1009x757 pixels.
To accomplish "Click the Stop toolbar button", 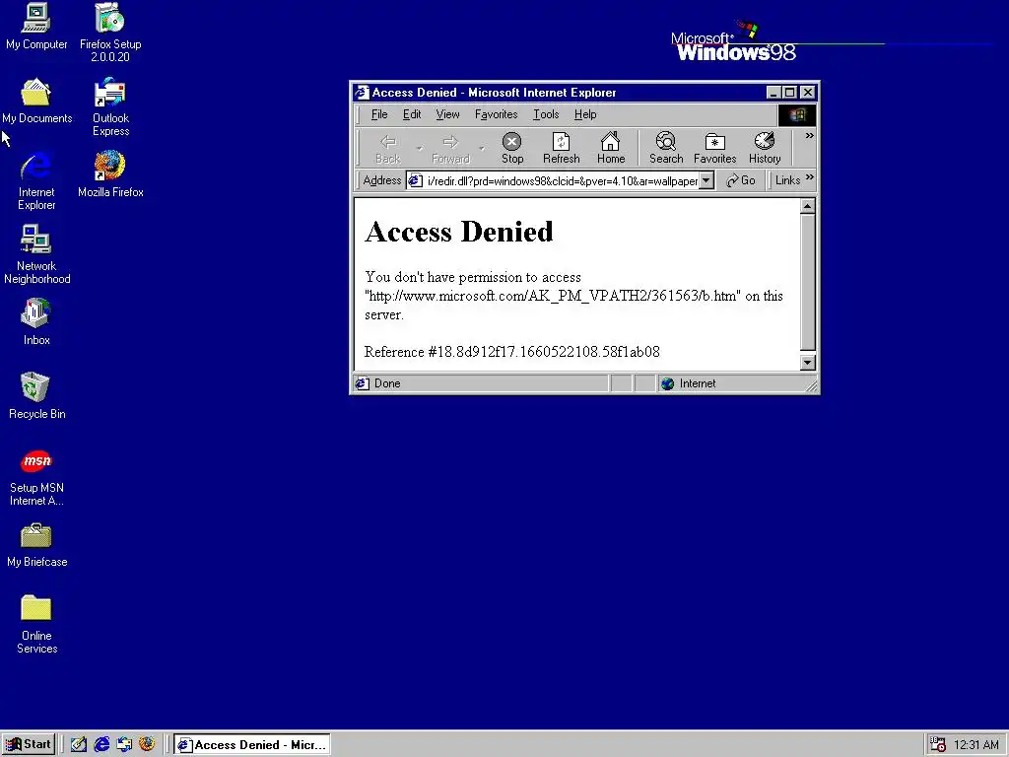I will [x=512, y=148].
